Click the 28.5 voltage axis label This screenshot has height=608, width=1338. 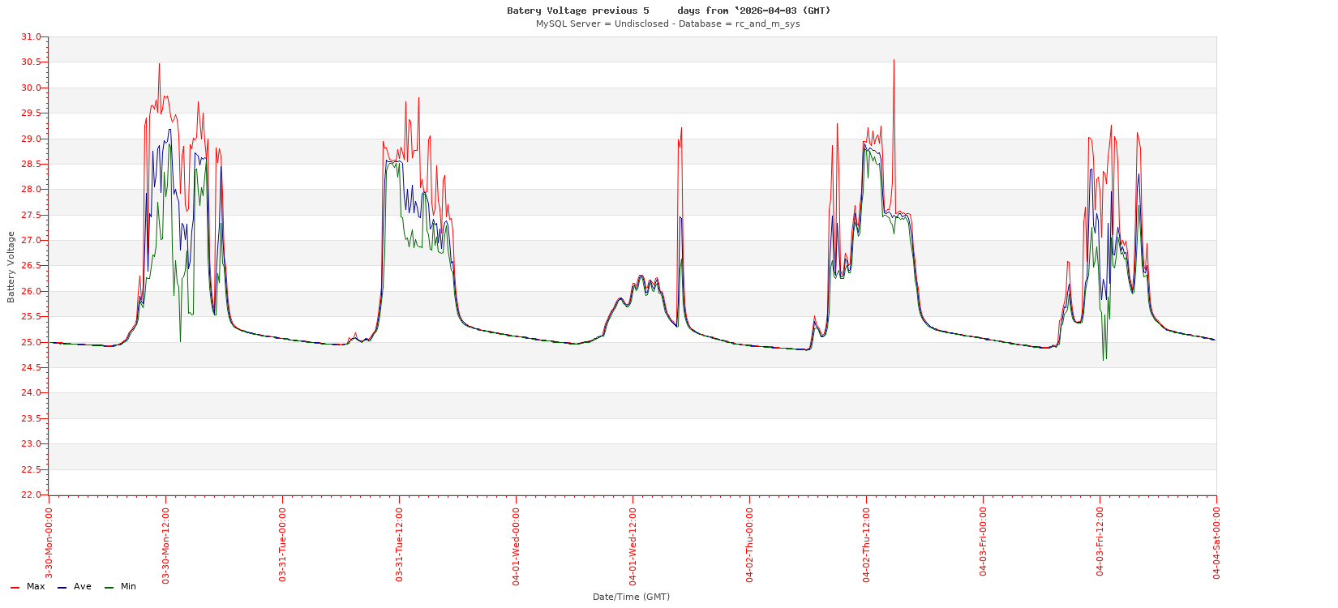(x=31, y=164)
